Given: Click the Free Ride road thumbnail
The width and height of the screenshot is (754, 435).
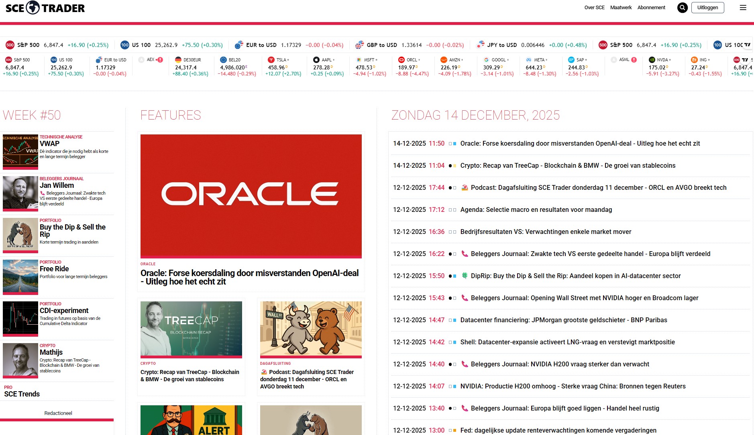Looking at the screenshot, I should (x=20, y=277).
